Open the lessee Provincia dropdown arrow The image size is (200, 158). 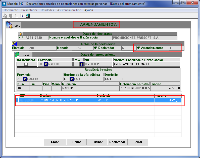46,64
